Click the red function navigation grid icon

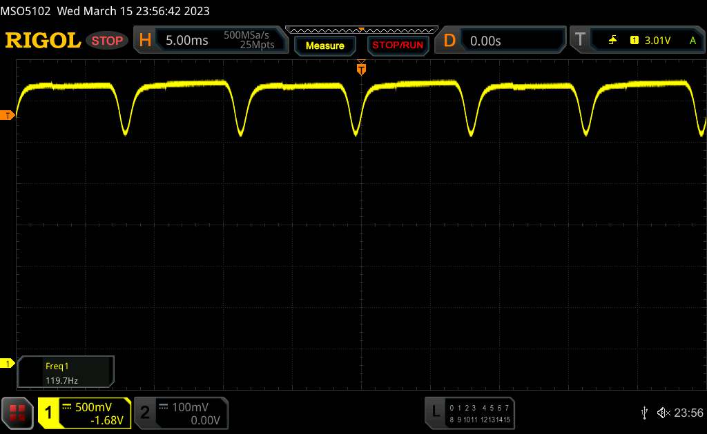[x=17, y=413]
